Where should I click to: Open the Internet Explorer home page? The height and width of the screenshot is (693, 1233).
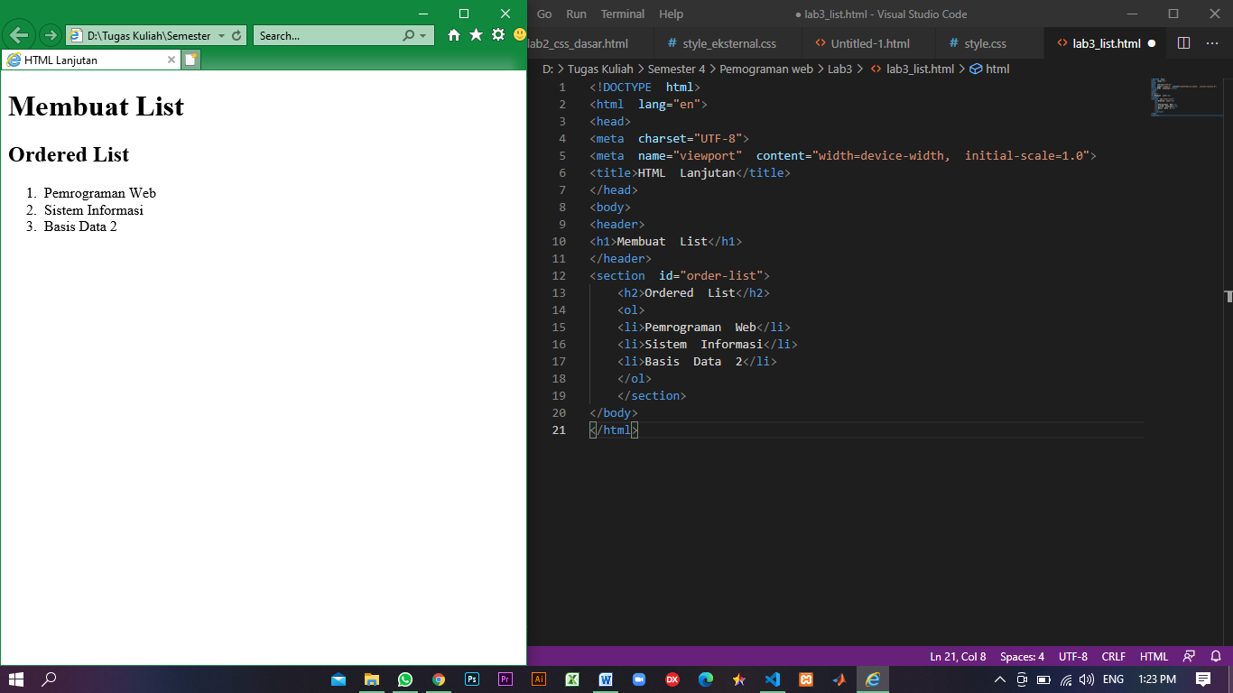[454, 35]
